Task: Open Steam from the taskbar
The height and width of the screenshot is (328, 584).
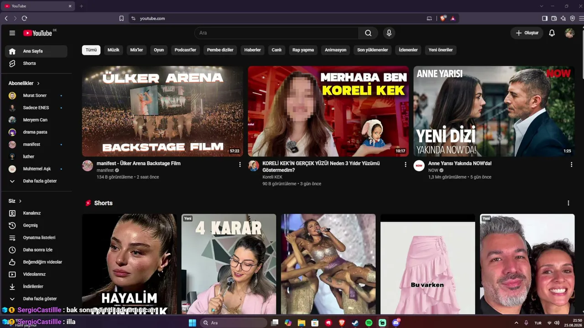Action: tap(355, 323)
